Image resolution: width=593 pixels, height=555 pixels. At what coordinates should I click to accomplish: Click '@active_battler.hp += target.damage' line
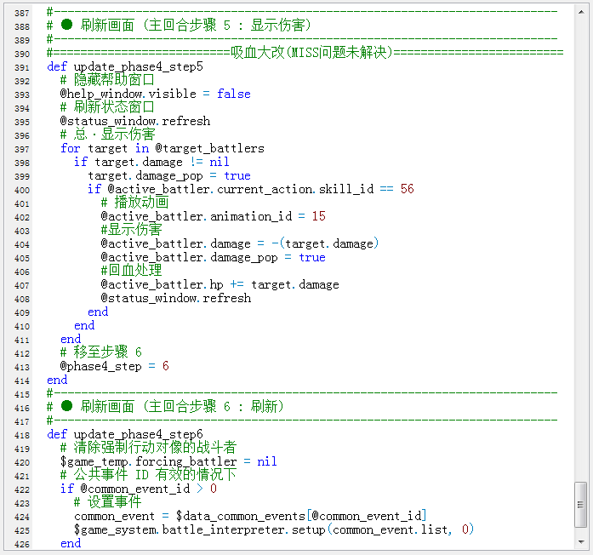pos(220,284)
